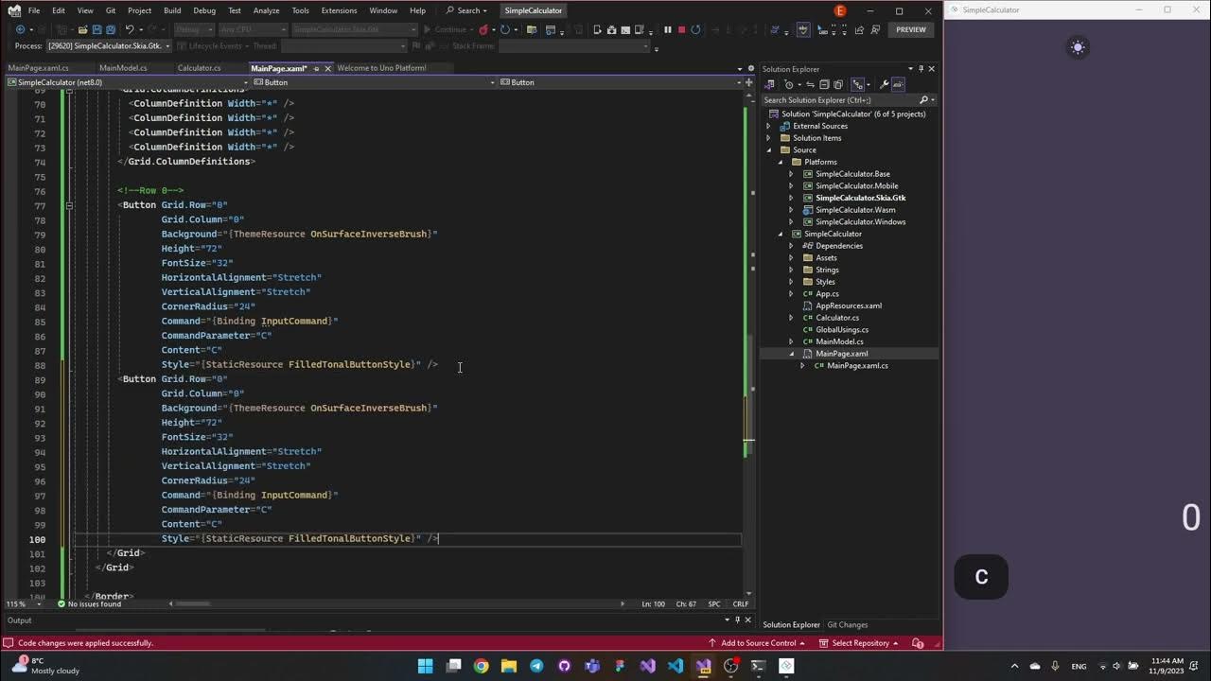
Task: Click the SPC indentation indicator
Action: [x=714, y=603]
